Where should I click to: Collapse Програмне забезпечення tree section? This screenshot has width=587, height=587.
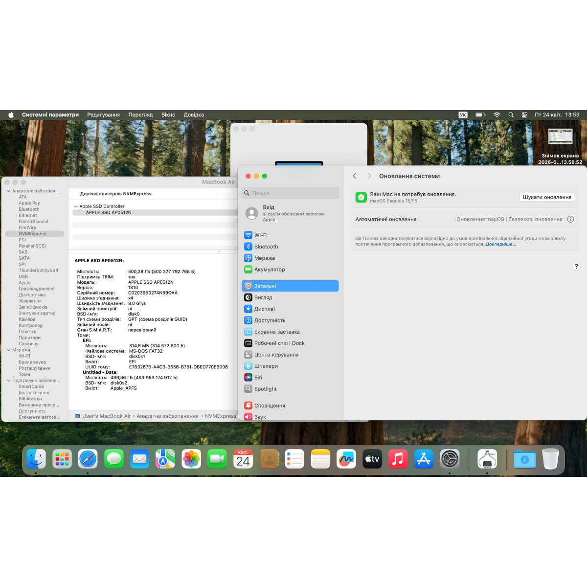click(8, 381)
